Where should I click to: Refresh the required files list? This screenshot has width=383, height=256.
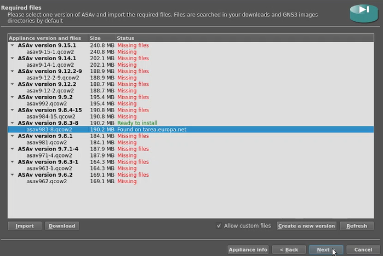pyautogui.click(x=357, y=226)
